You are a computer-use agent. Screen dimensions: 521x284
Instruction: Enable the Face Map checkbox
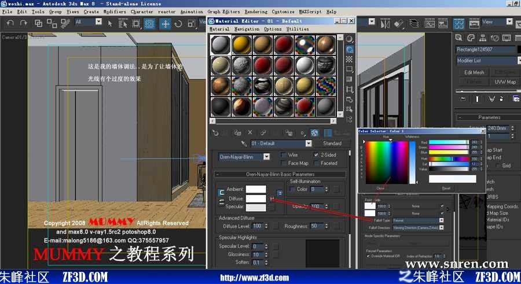pos(284,163)
